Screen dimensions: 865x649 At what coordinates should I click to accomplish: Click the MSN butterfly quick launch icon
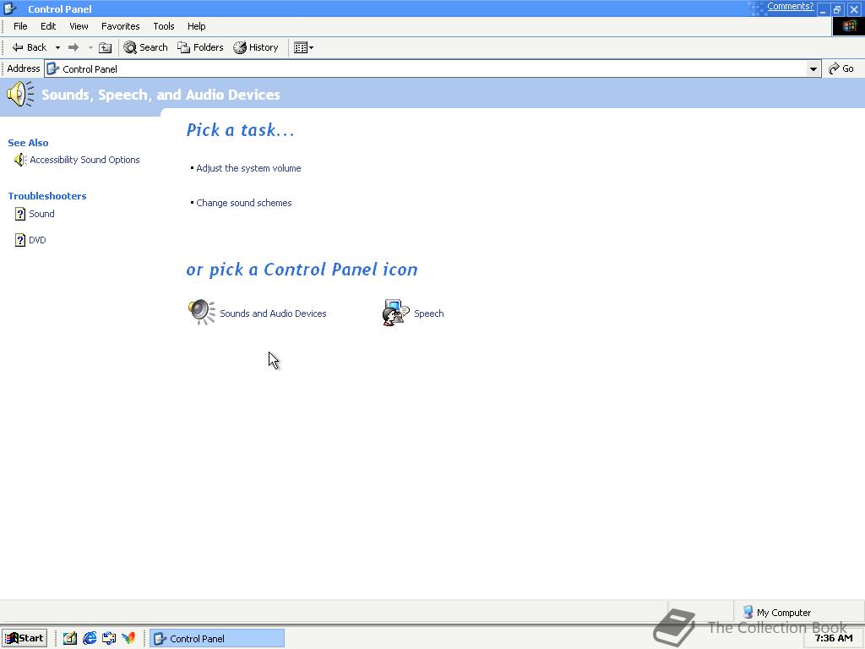[128, 638]
